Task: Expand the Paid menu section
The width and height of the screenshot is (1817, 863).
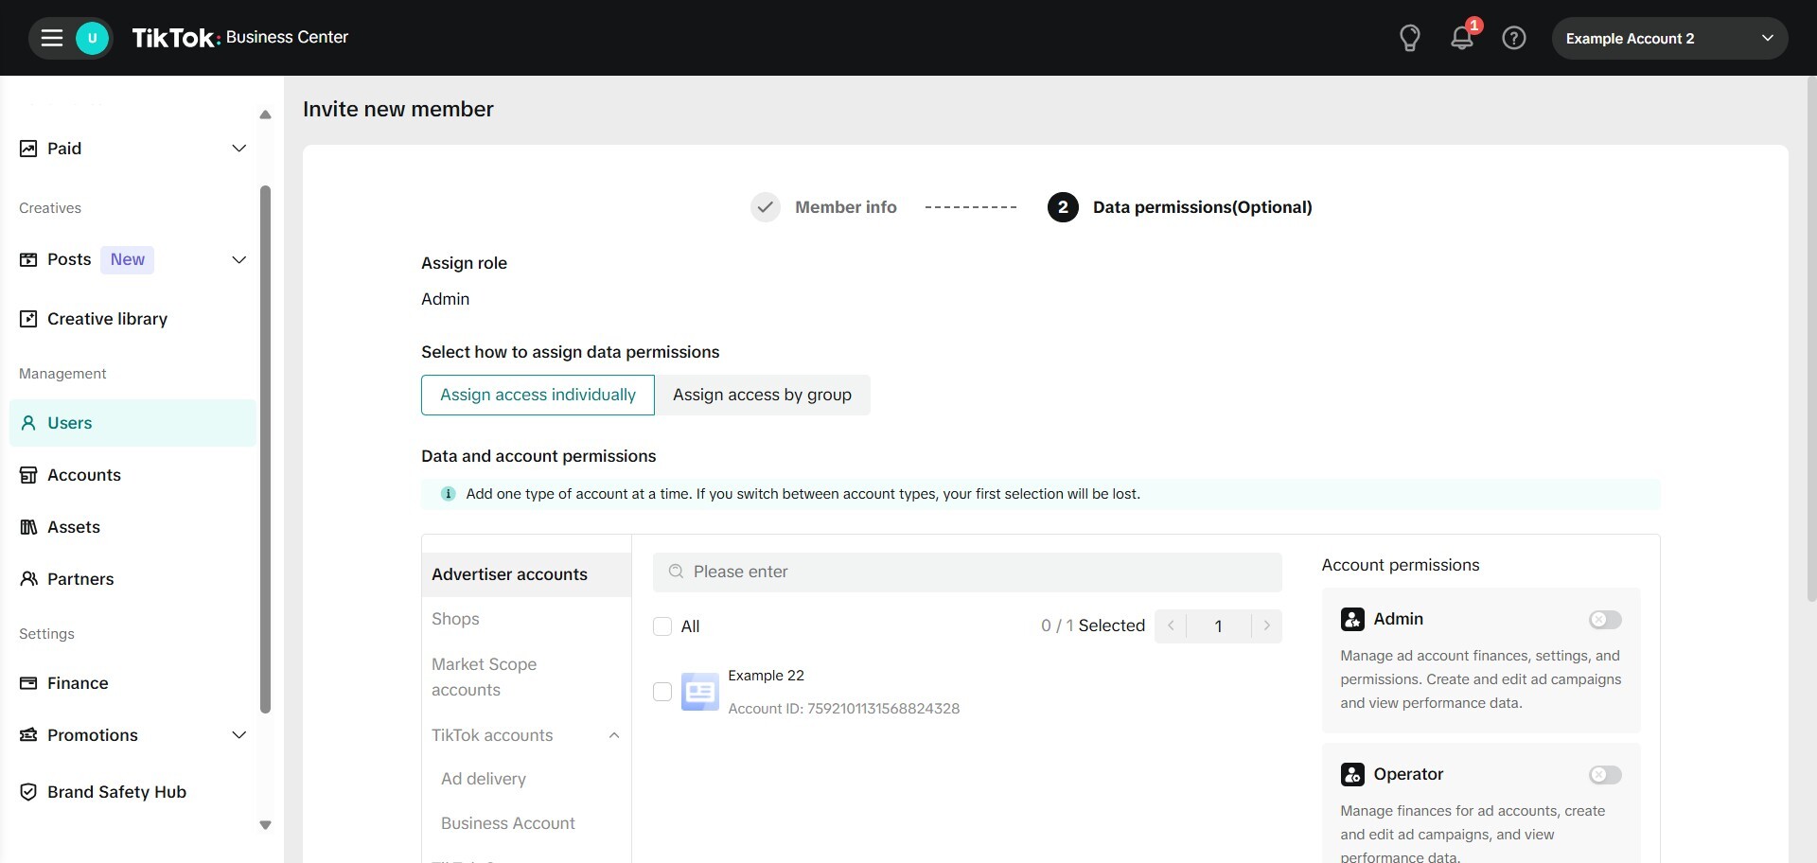Action: coord(238,149)
